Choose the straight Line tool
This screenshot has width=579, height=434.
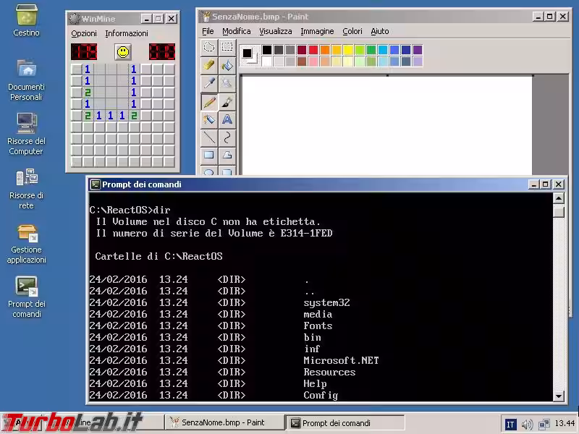[209, 137]
